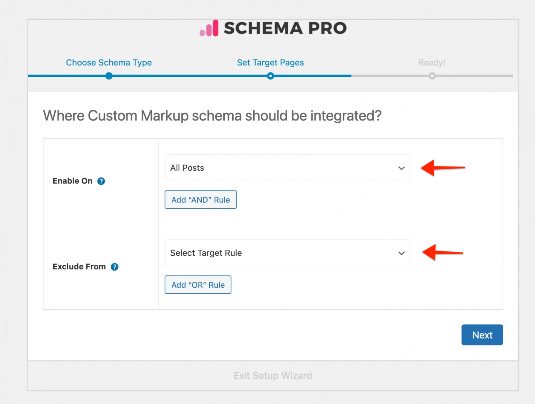The height and width of the screenshot is (404, 535).
Task: Click the chevron on the All Posts dropdown
Action: coord(402,168)
